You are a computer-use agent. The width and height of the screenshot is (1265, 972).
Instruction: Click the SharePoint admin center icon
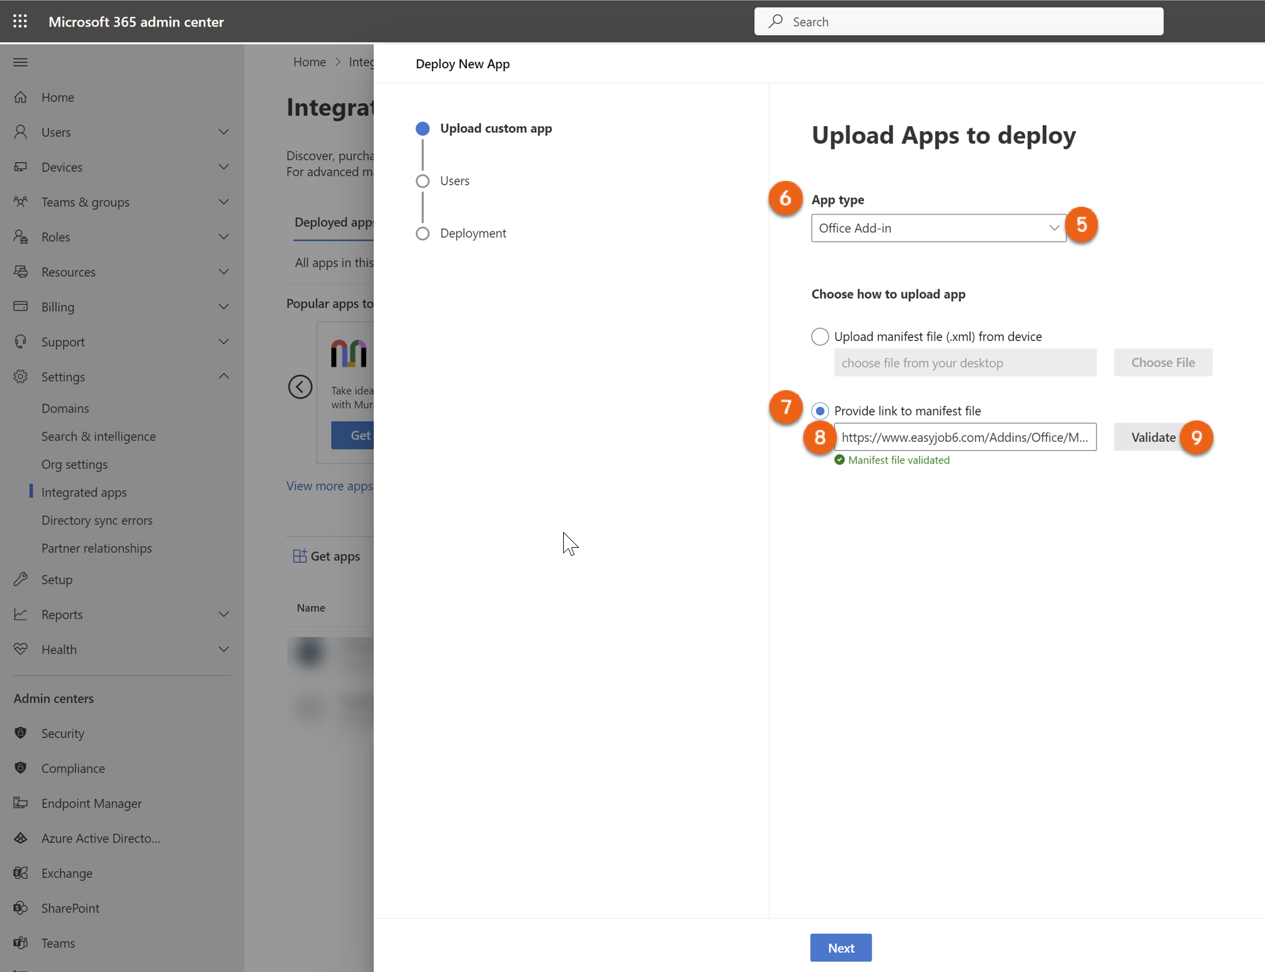pyautogui.click(x=20, y=908)
